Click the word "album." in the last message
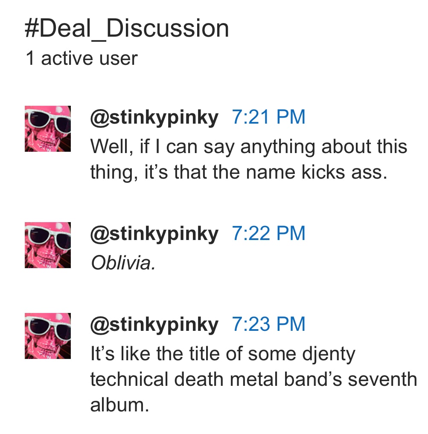The height and width of the screenshot is (434, 428). pos(119,405)
